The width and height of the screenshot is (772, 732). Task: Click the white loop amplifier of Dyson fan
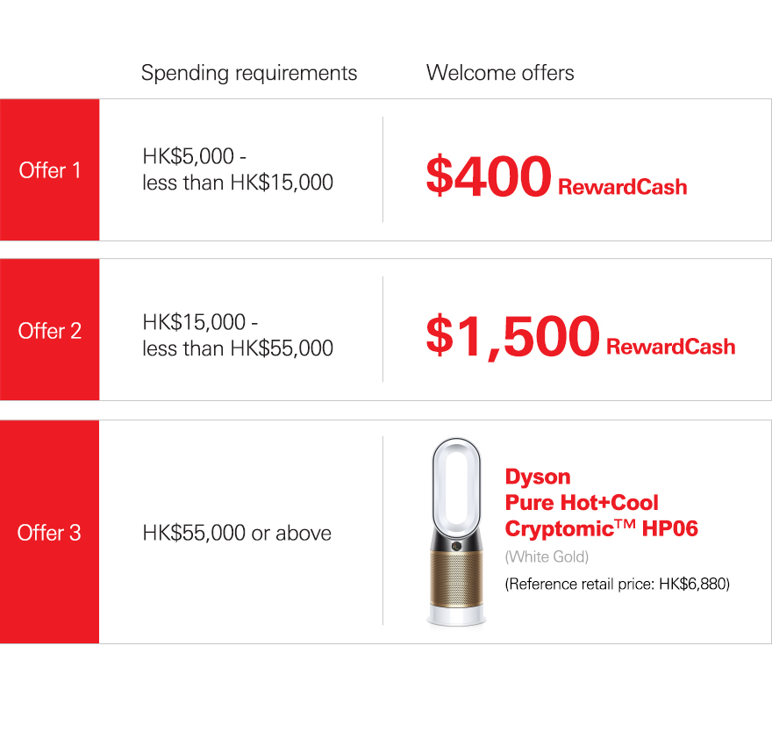456,485
